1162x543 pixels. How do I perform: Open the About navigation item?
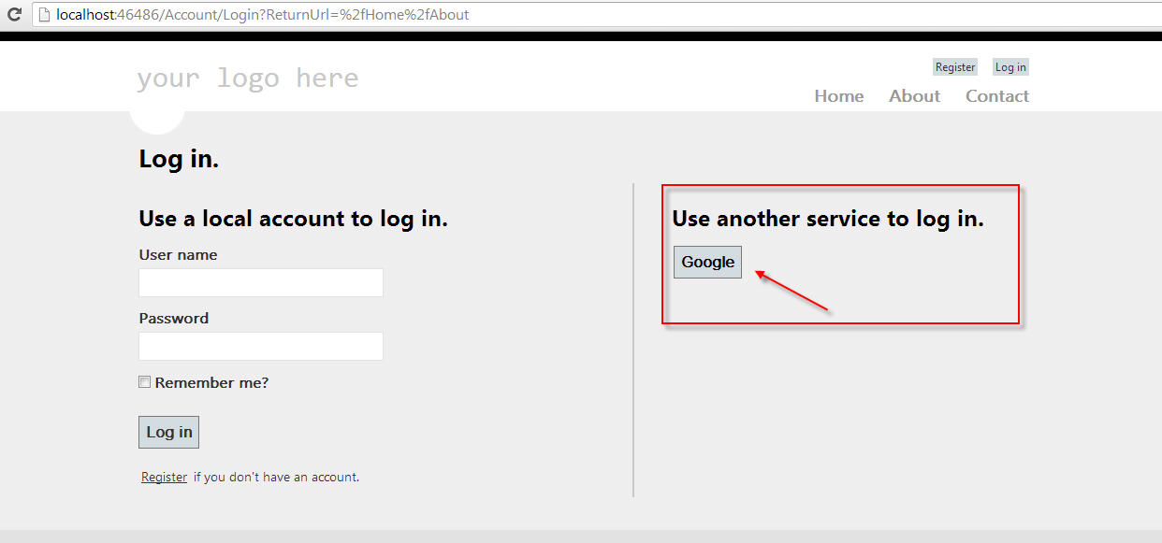914,96
